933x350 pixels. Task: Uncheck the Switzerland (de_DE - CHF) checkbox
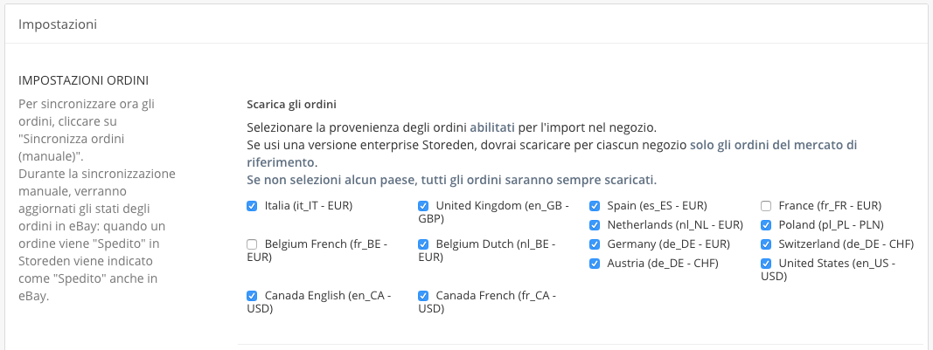(x=766, y=244)
